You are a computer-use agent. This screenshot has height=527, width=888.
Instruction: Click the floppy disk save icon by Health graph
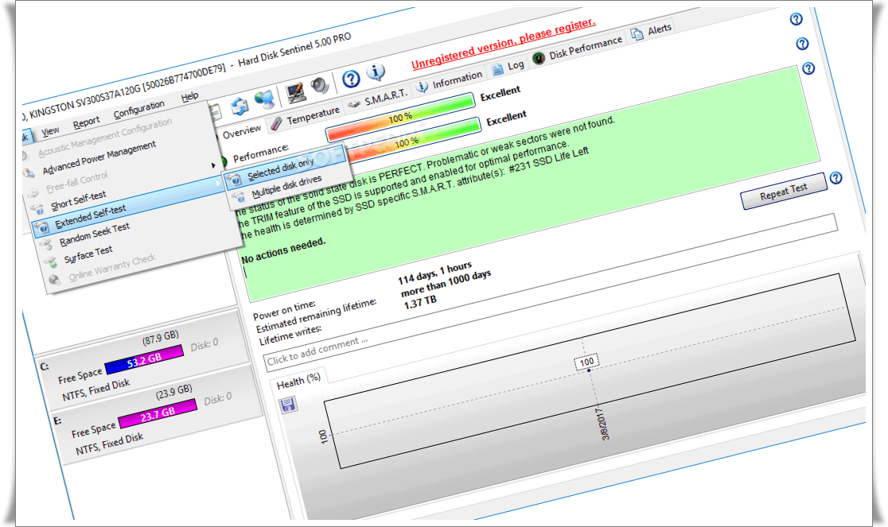click(288, 405)
